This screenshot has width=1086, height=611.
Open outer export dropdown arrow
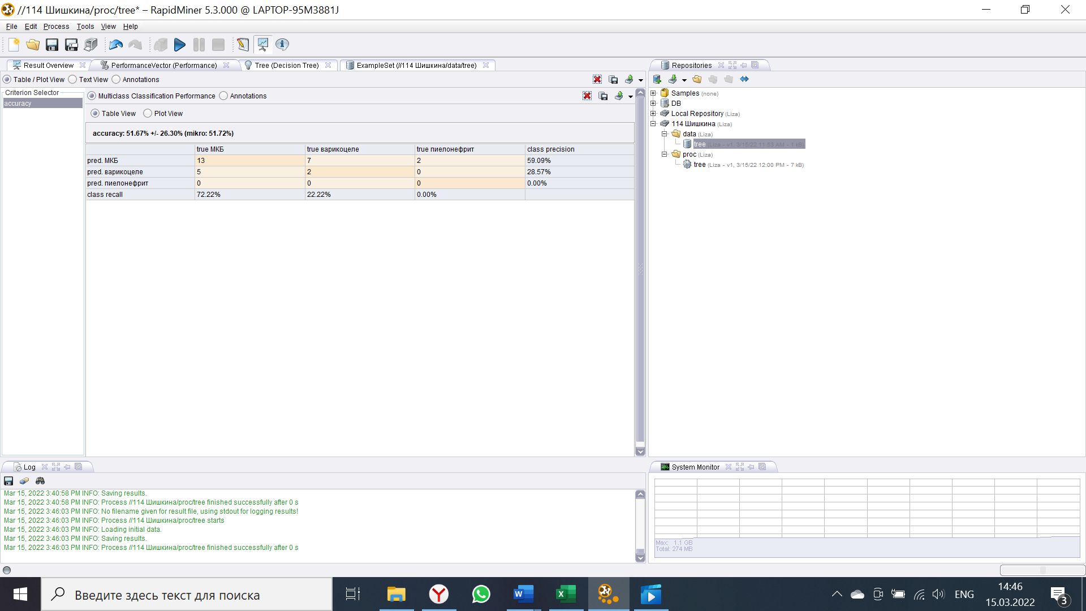(641, 80)
